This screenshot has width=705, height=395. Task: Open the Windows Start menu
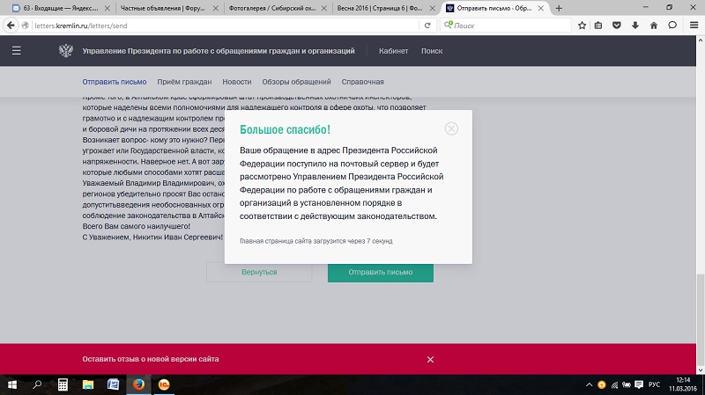pos(12,384)
